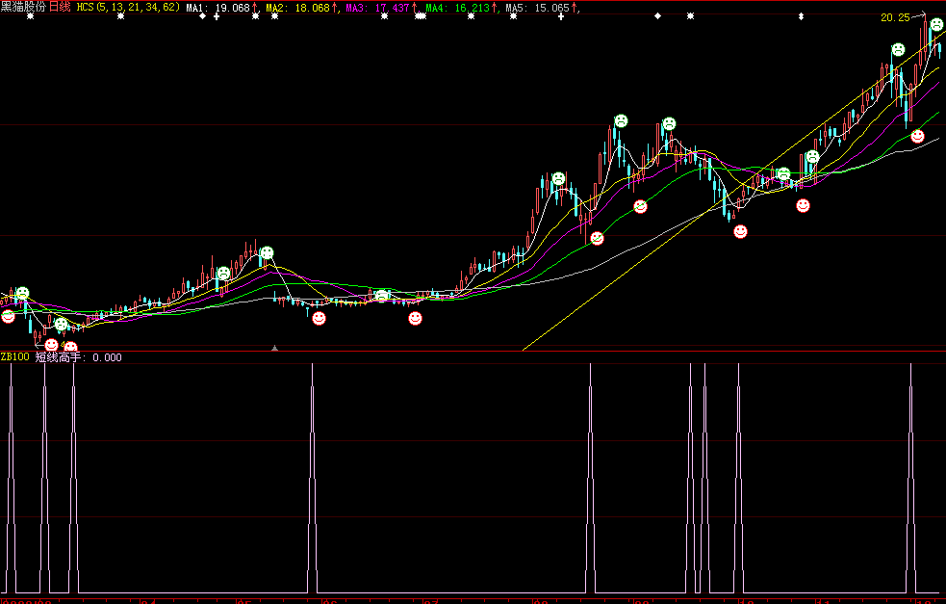
Task: Click the later sad face of the twin-peak pair
Action: click(x=669, y=124)
